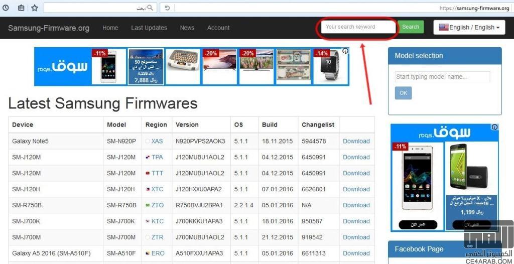Open the Home menu item
The image size is (514, 264).
tap(110, 28)
